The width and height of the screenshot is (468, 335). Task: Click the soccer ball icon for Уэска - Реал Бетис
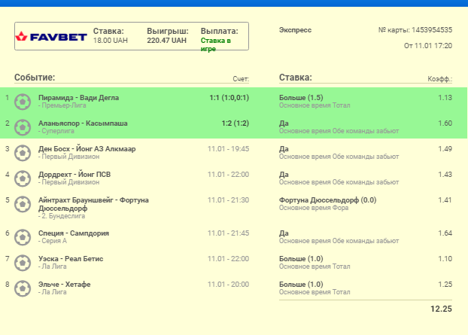[x=23, y=263]
